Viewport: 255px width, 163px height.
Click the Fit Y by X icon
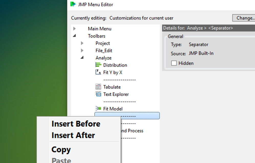tap(98, 72)
